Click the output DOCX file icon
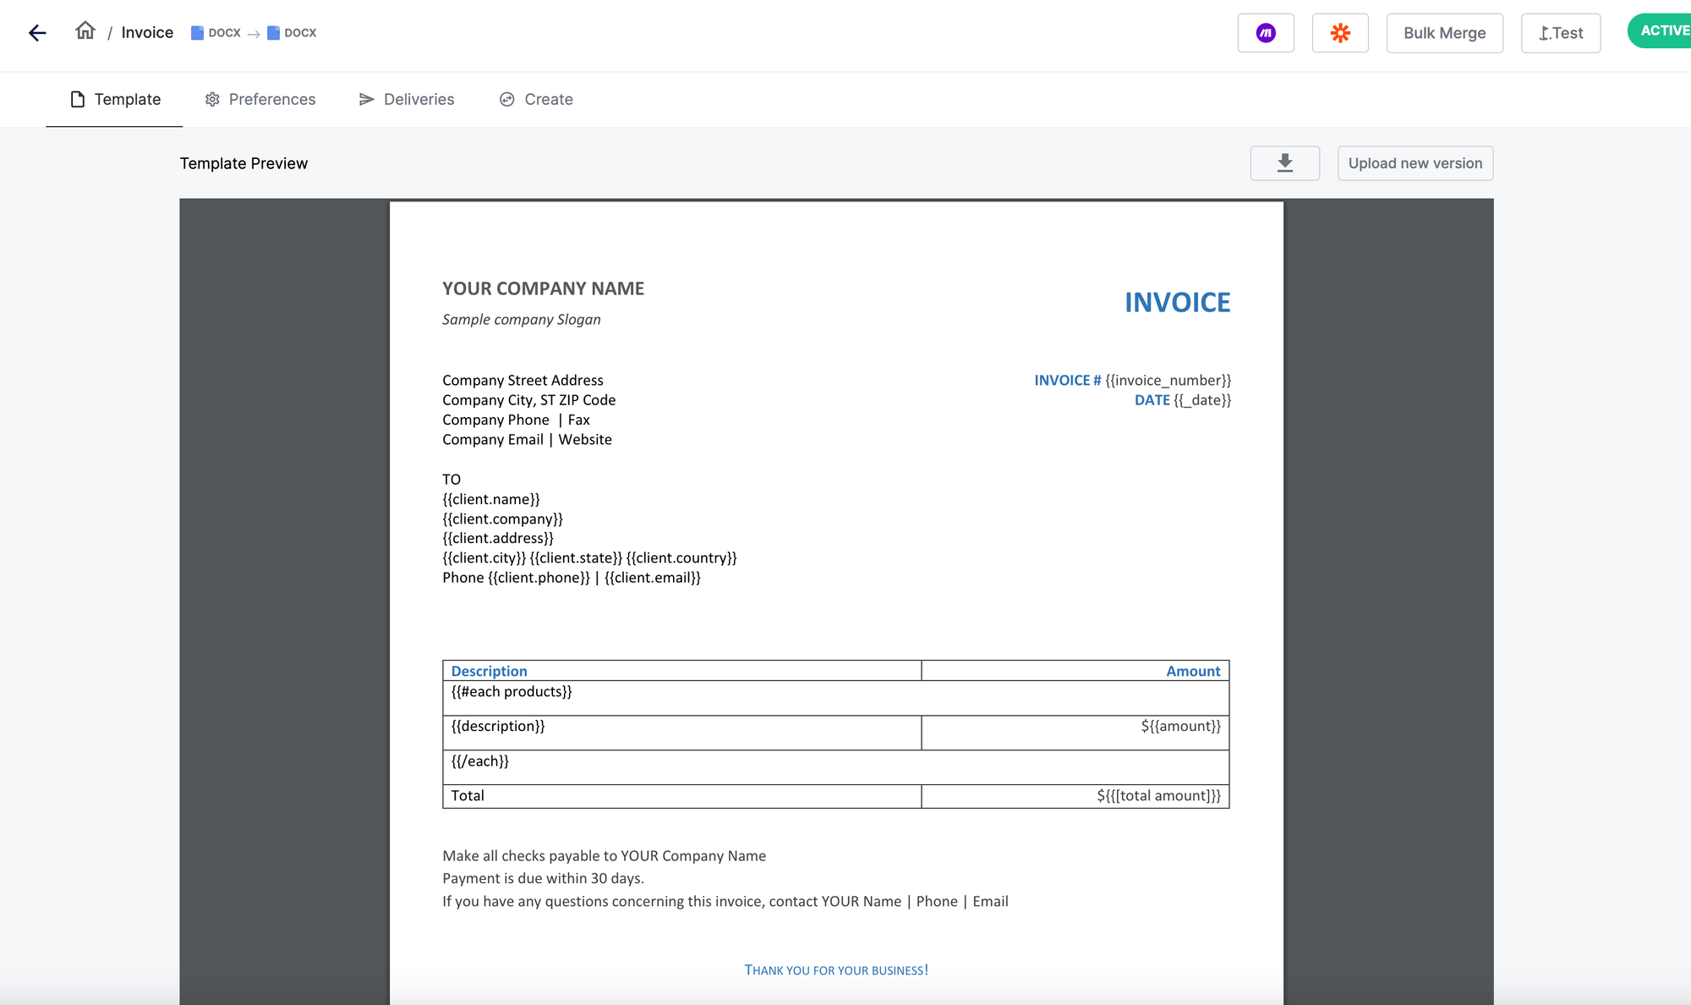1691x1005 pixels. (x=272, y=31)
